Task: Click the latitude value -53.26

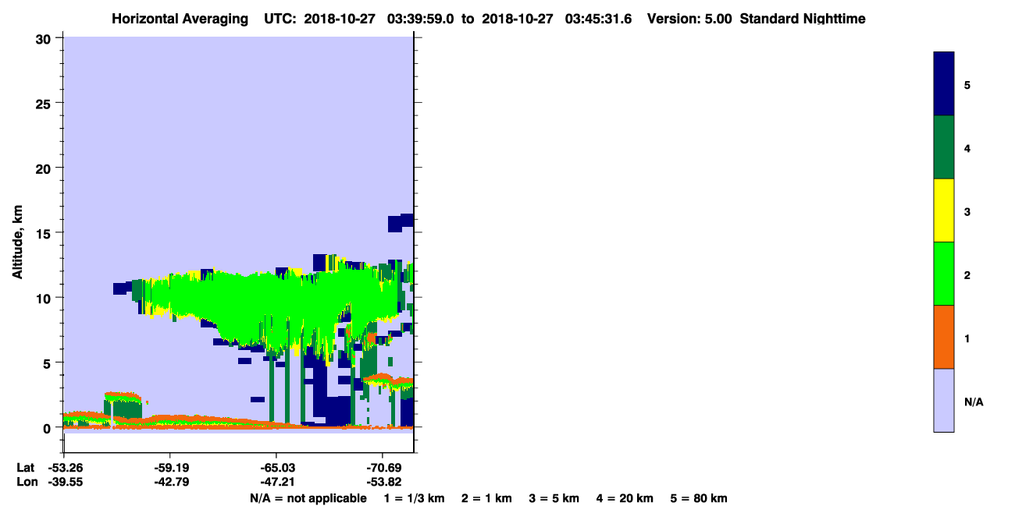Action: click(x=64, y=468)
